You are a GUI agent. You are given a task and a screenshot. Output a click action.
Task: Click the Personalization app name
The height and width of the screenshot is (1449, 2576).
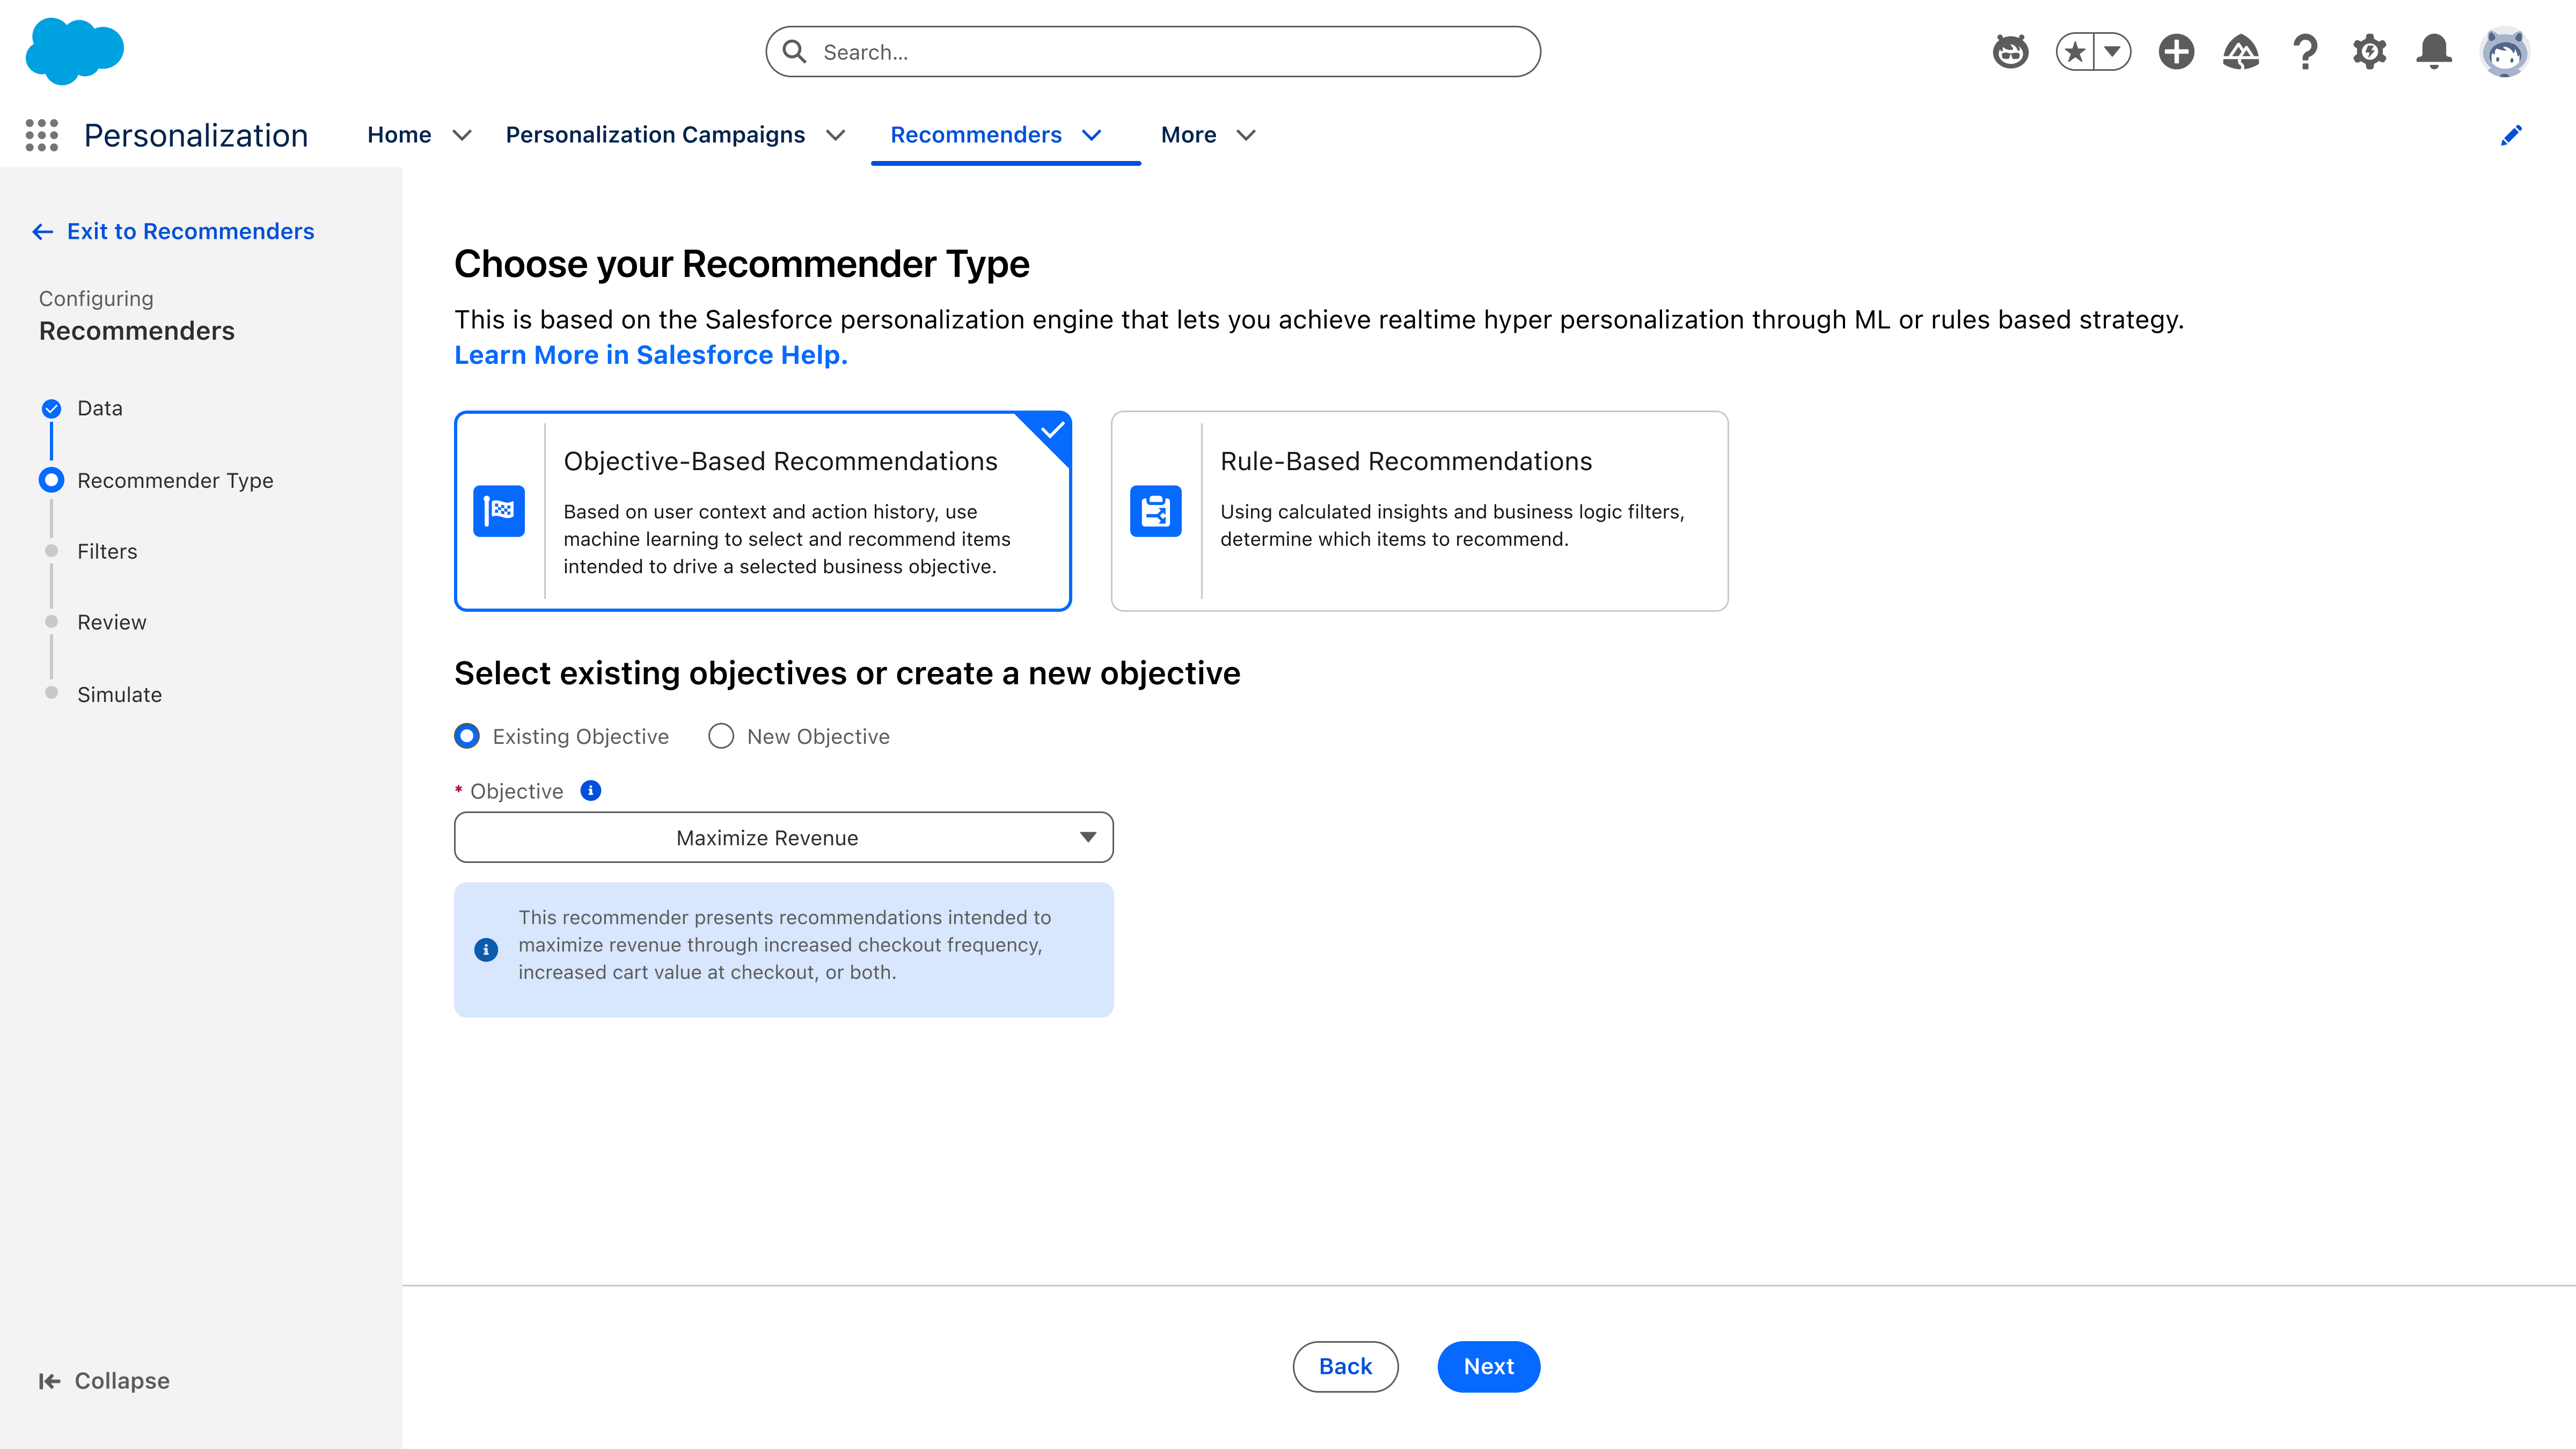196,135
